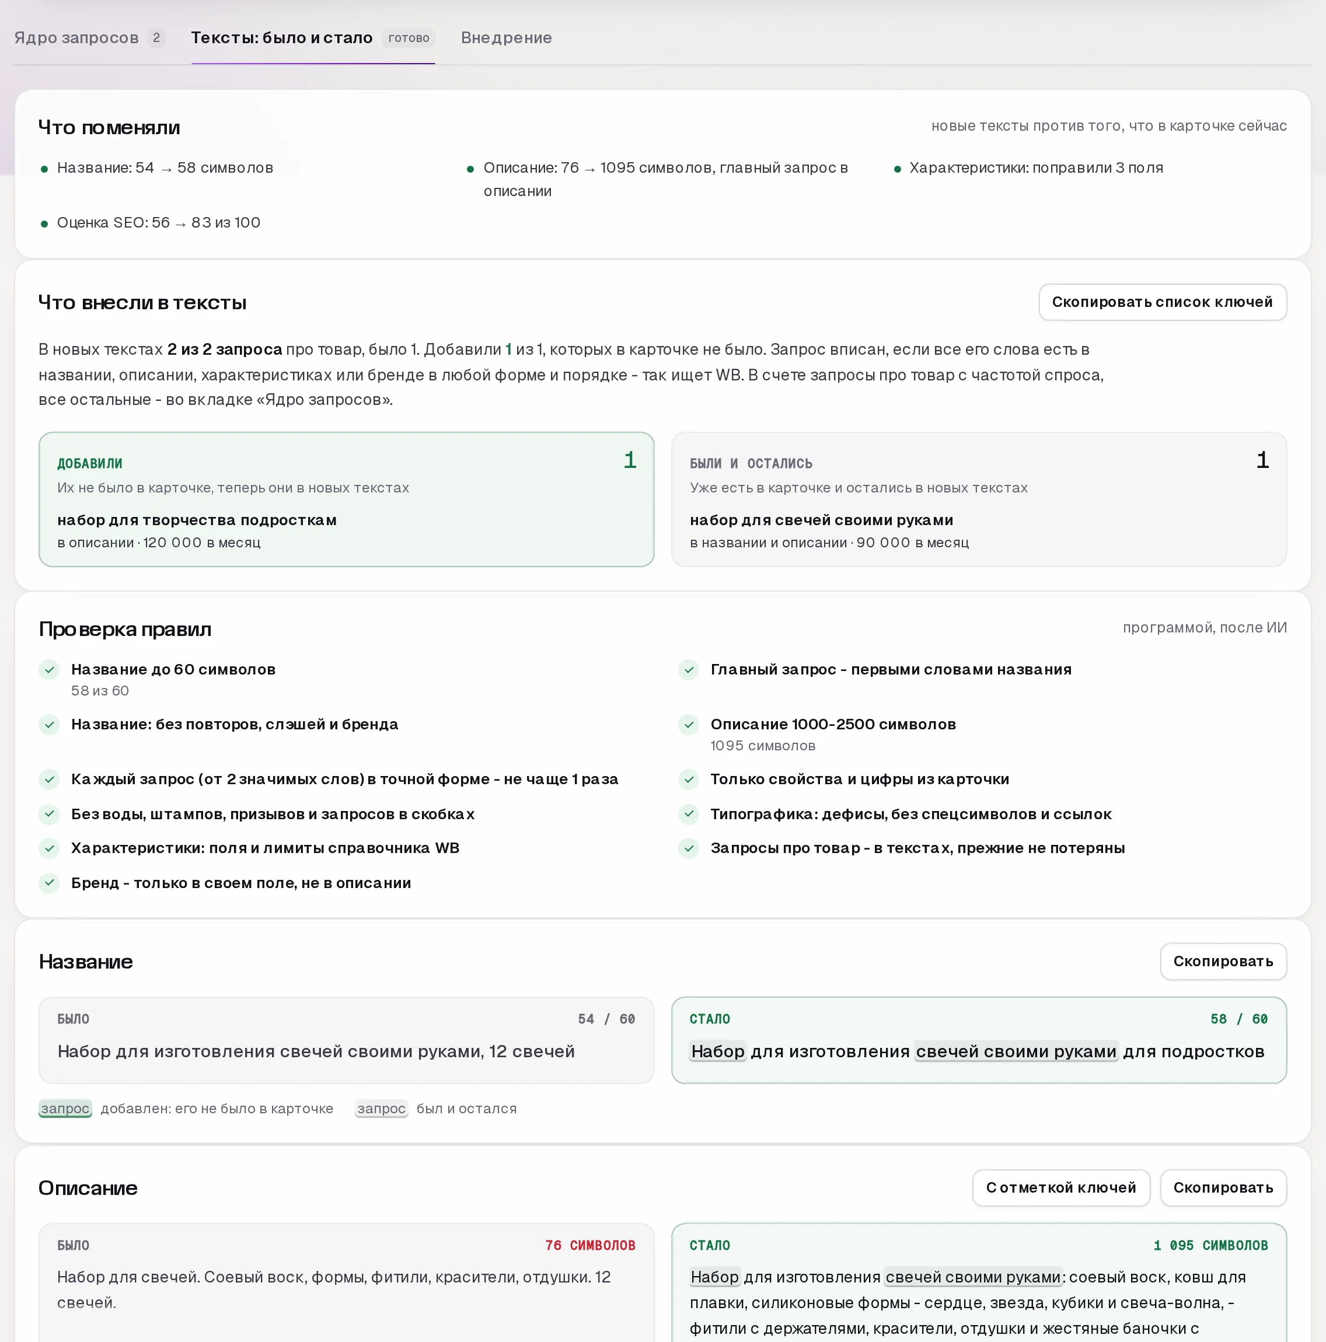This screenshot has width=1326, height=1342.
Task: Click the 54 / 60 counter
Action: tap(607, 1019)
